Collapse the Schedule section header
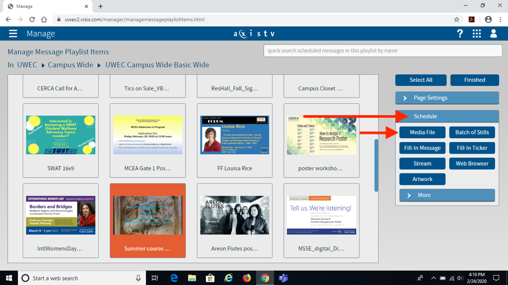 tap(447, 116)
